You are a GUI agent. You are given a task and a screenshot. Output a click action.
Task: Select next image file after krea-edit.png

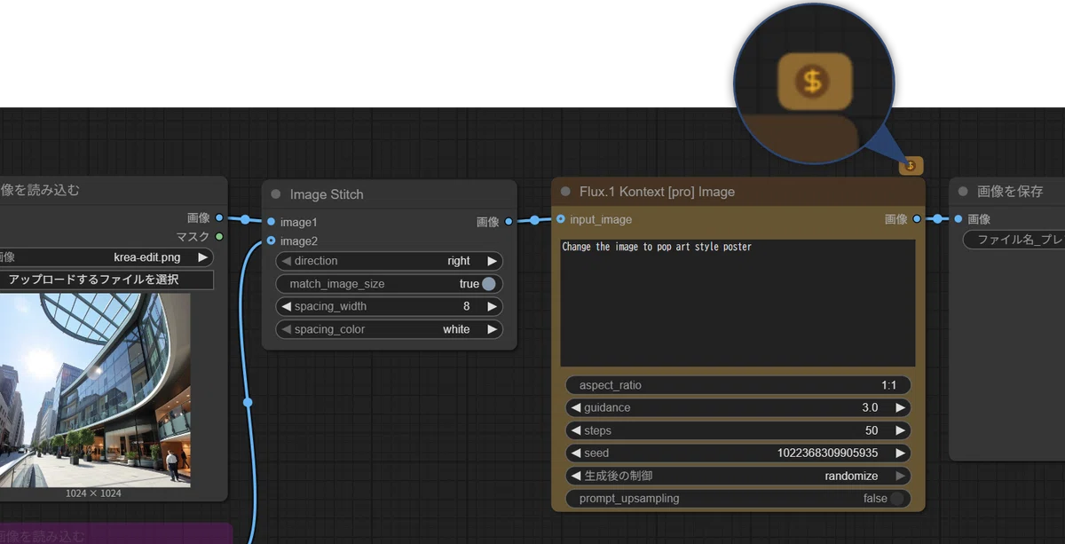(203, 257)
